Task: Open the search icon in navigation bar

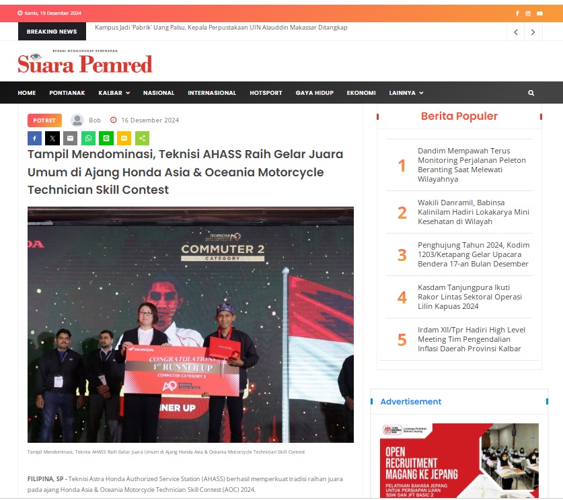Action: click(531, 93)
